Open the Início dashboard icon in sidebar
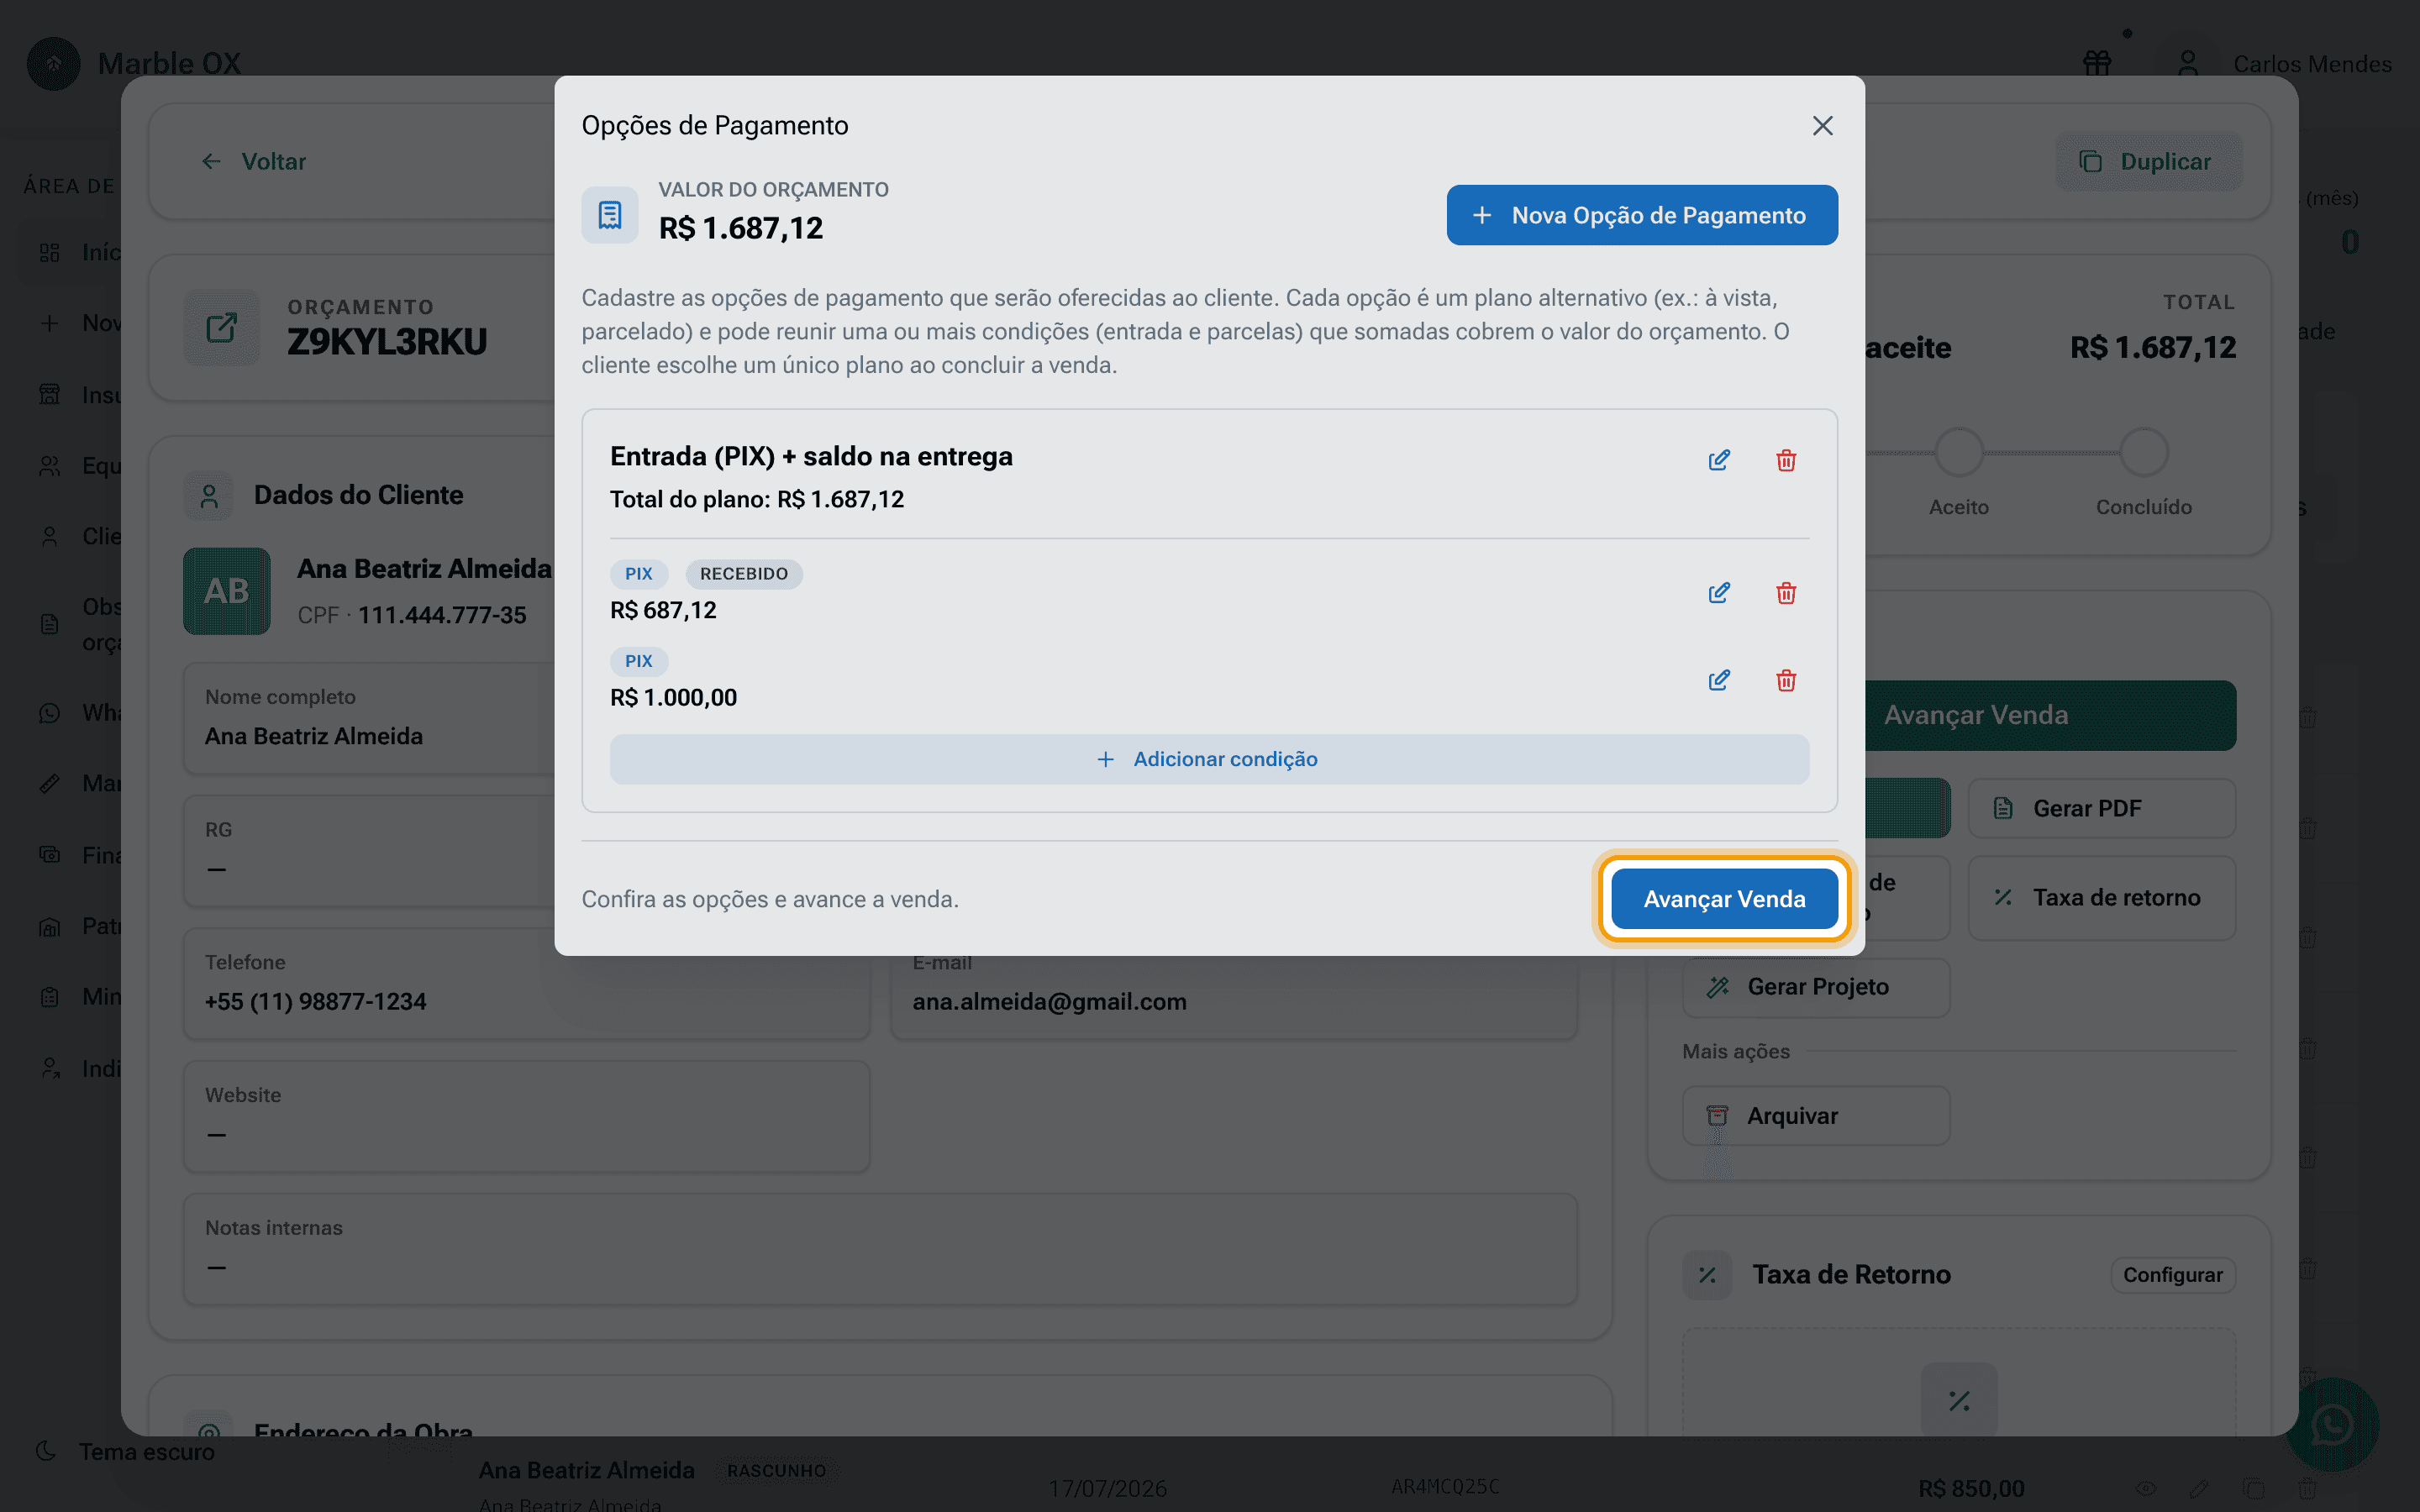The image size is (2420, 1512). pos(50,252)
